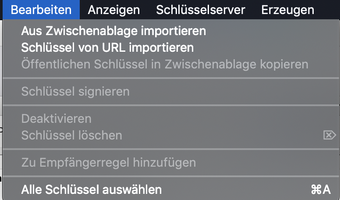Screen dimensions: 340x200
Task: Select Schlüssel von URL importieren
Action: (171, 47)
